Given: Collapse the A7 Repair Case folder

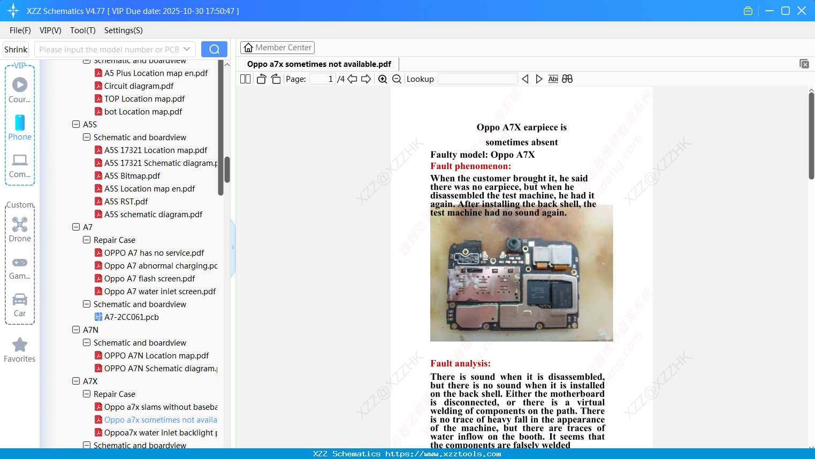Looking at the screenshot, I should tap(87, 240).
